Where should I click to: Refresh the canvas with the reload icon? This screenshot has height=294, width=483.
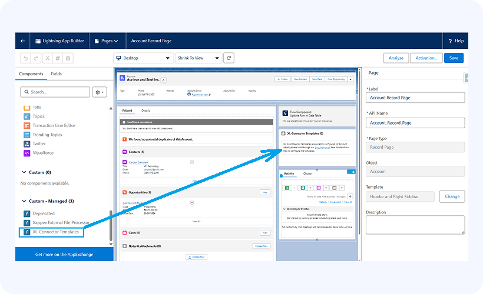click(229, 58)
